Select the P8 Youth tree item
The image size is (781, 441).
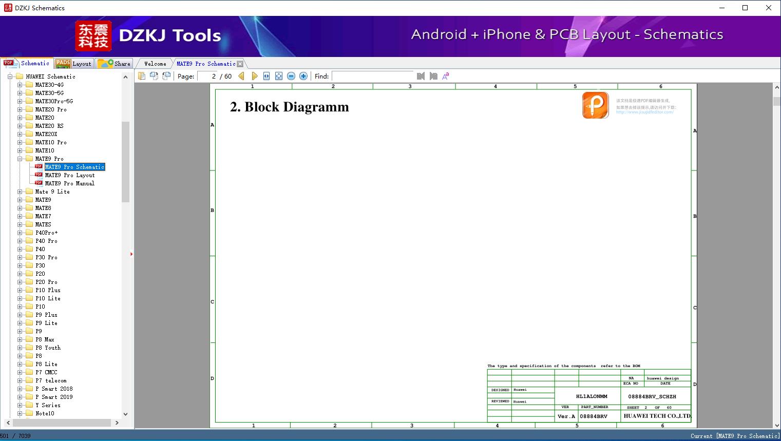(x=48, y=348)
